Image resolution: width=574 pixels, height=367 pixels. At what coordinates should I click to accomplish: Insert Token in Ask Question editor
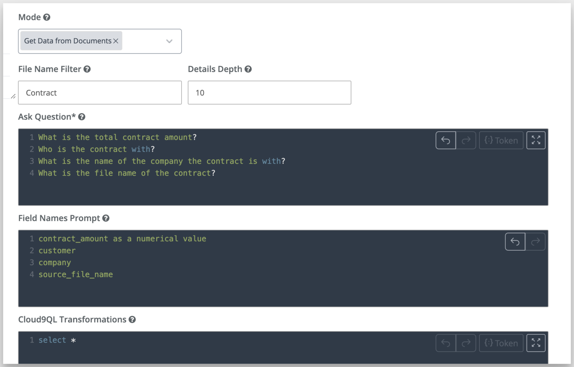point(501,140)
